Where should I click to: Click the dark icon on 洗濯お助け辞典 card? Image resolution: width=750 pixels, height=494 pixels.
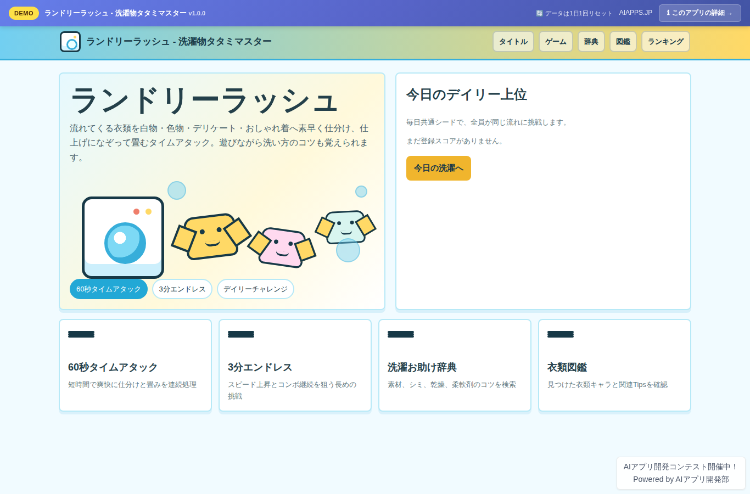coord(401,334)
